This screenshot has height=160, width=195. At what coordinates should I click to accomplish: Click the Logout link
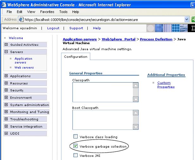coord(53,28)
